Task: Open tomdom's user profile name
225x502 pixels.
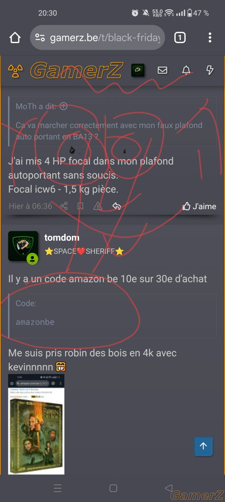Action: (62, 238)
